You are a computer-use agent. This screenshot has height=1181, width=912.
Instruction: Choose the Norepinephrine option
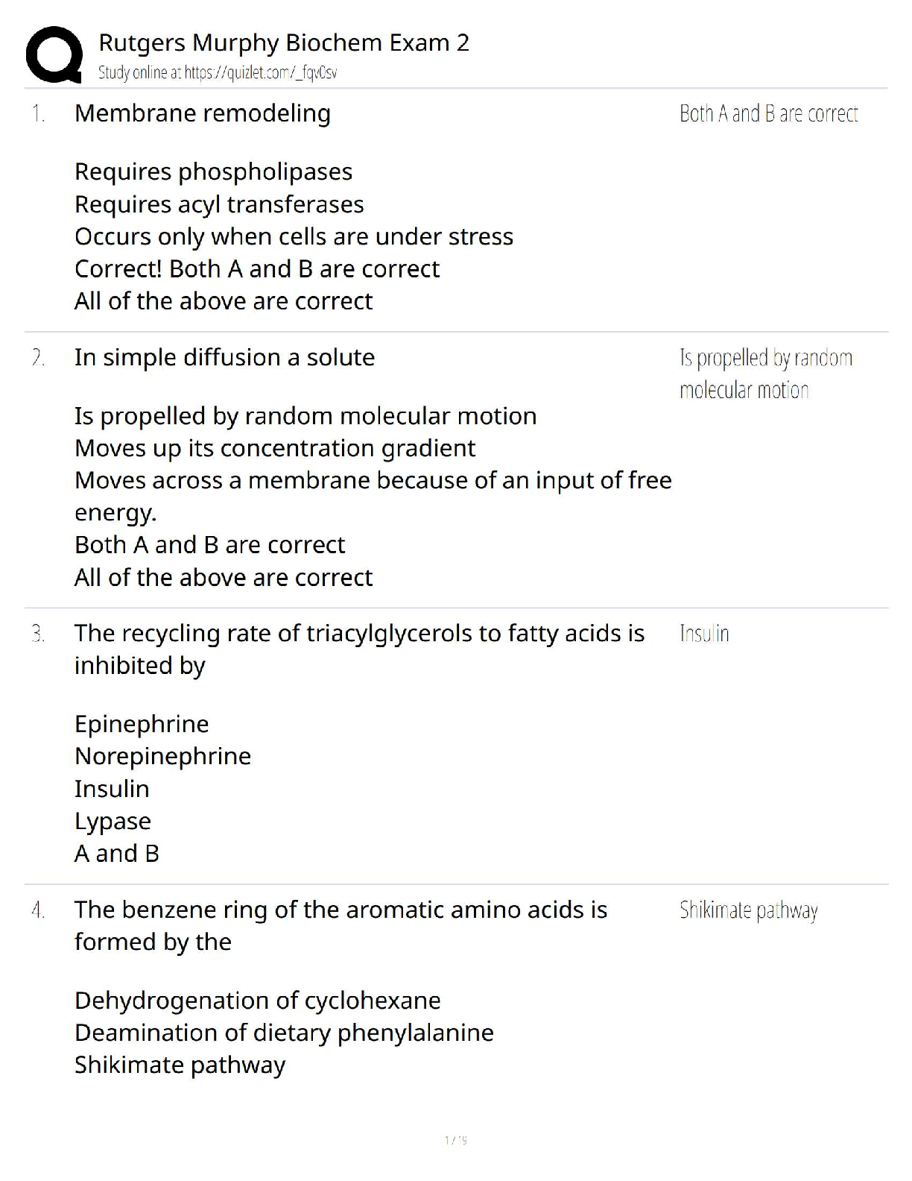162,756
